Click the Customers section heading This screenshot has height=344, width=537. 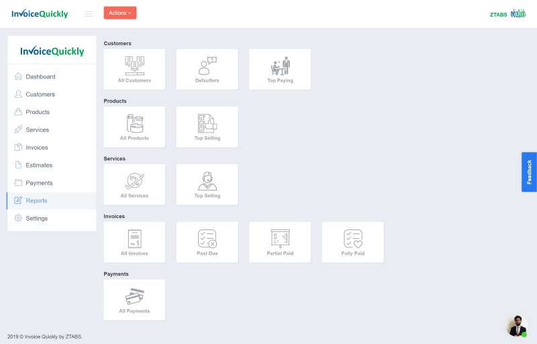click(x=117, y=43)
